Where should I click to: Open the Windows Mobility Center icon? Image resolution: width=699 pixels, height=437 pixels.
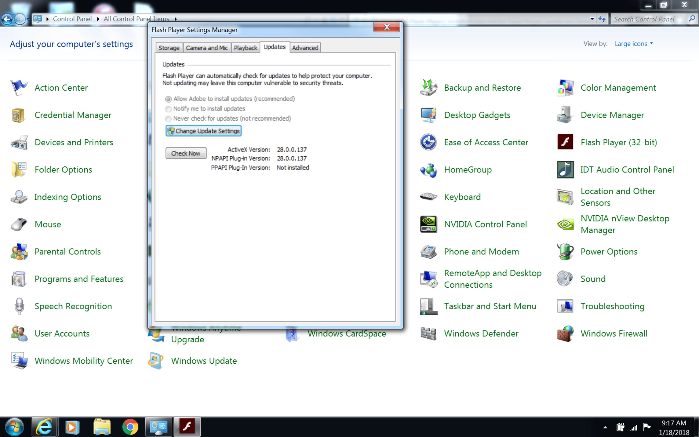tap(19, 361)
